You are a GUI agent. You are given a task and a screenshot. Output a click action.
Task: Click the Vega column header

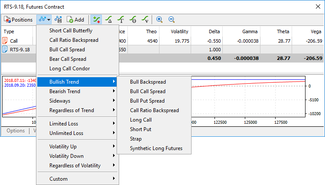[316, 31]
